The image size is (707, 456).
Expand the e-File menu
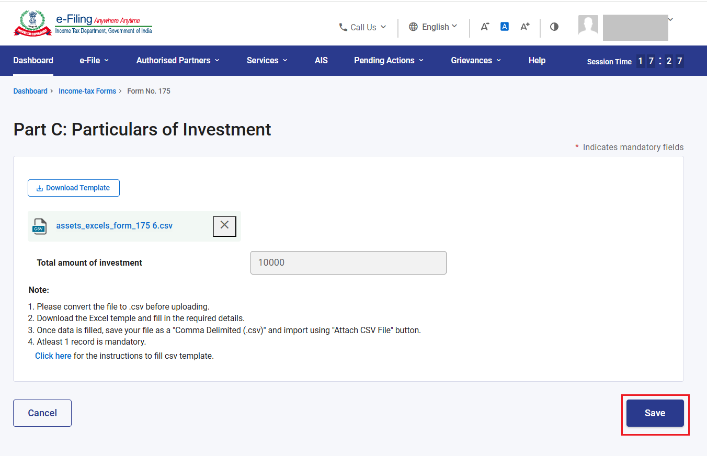pos(94,61)
